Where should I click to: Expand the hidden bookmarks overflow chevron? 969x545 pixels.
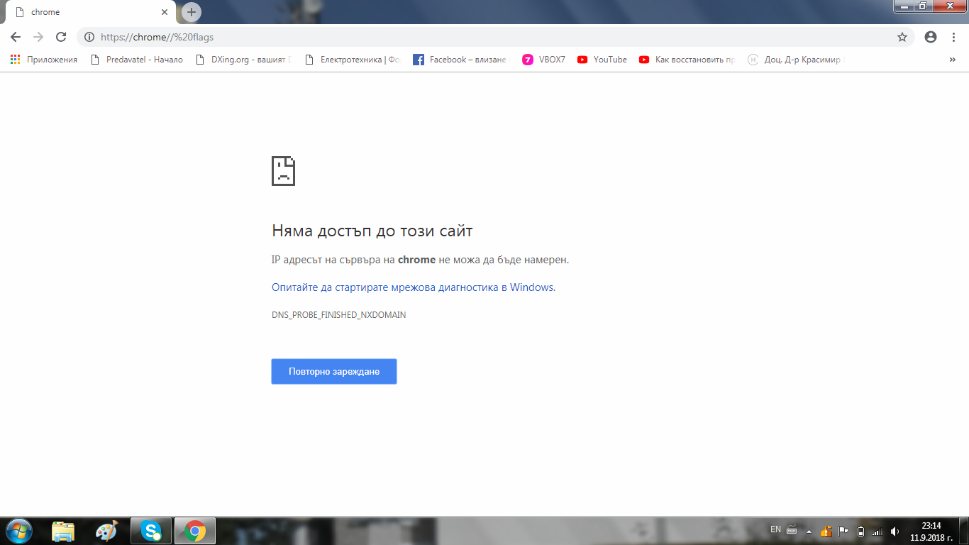pos(952,60)
